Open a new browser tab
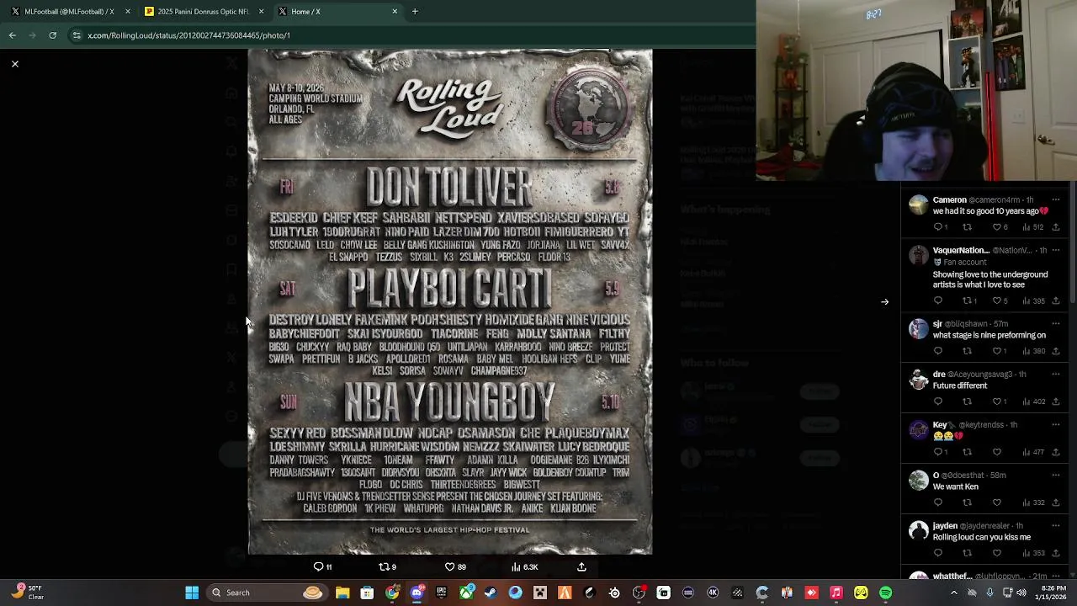 pos(415,12)
